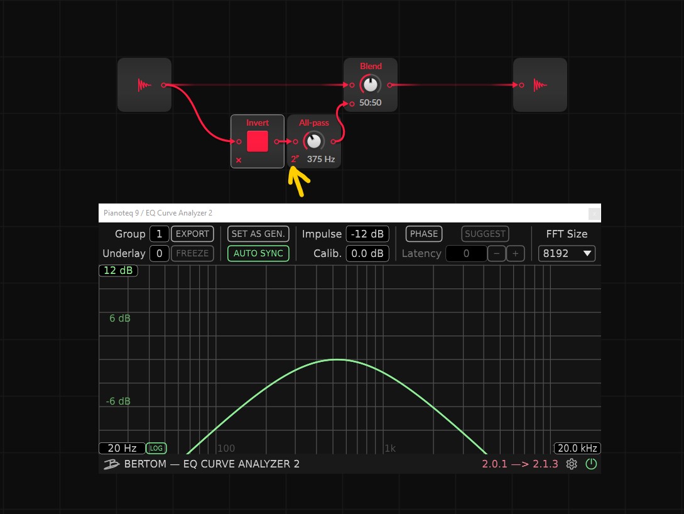Click the EXPORT button
The image size is (684, 514).
(192, 234)
